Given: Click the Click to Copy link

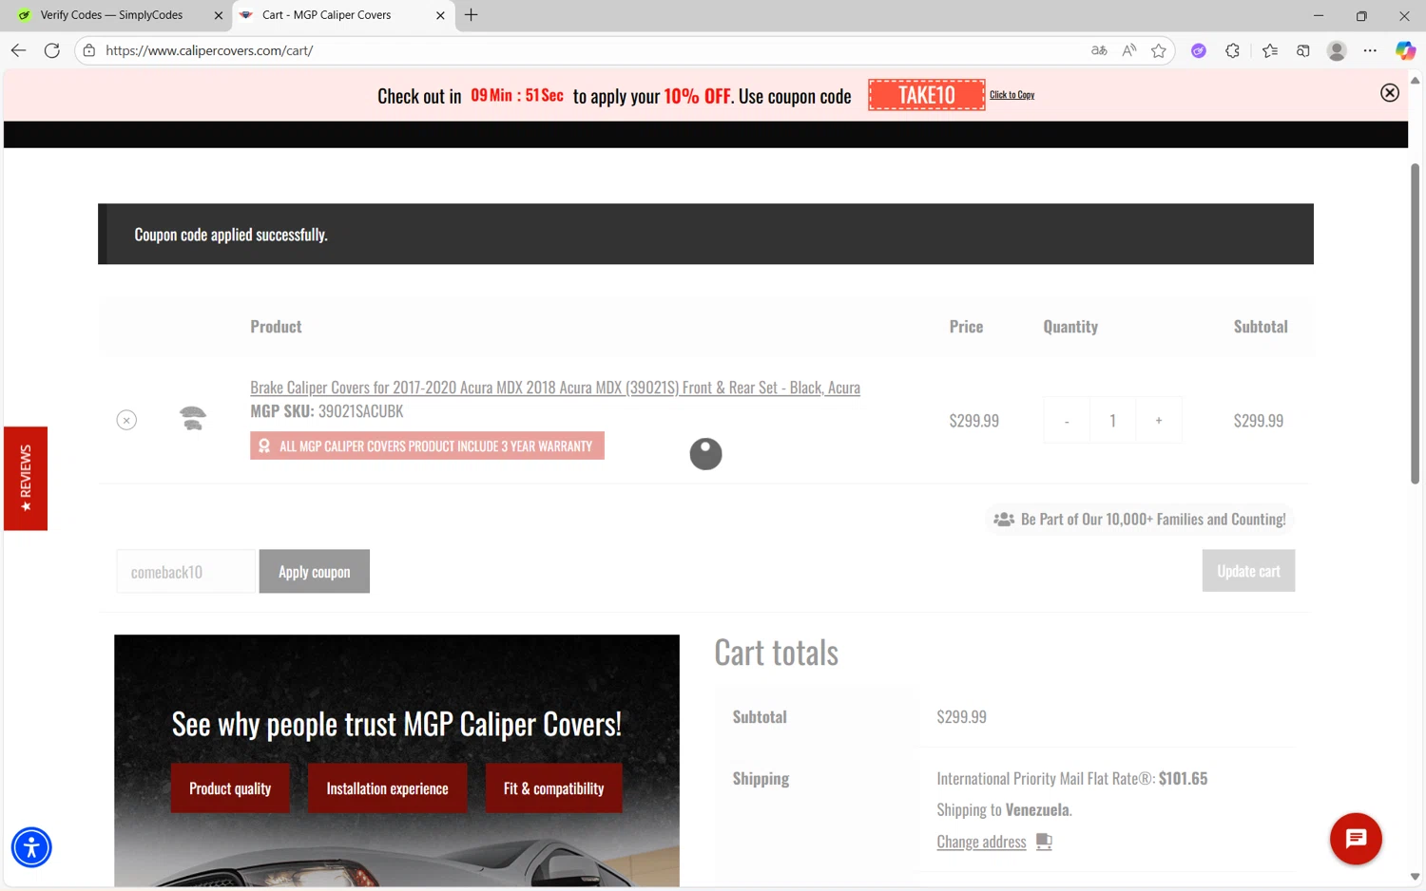Looking at the screenshot, I should (x=1012, y=95).
